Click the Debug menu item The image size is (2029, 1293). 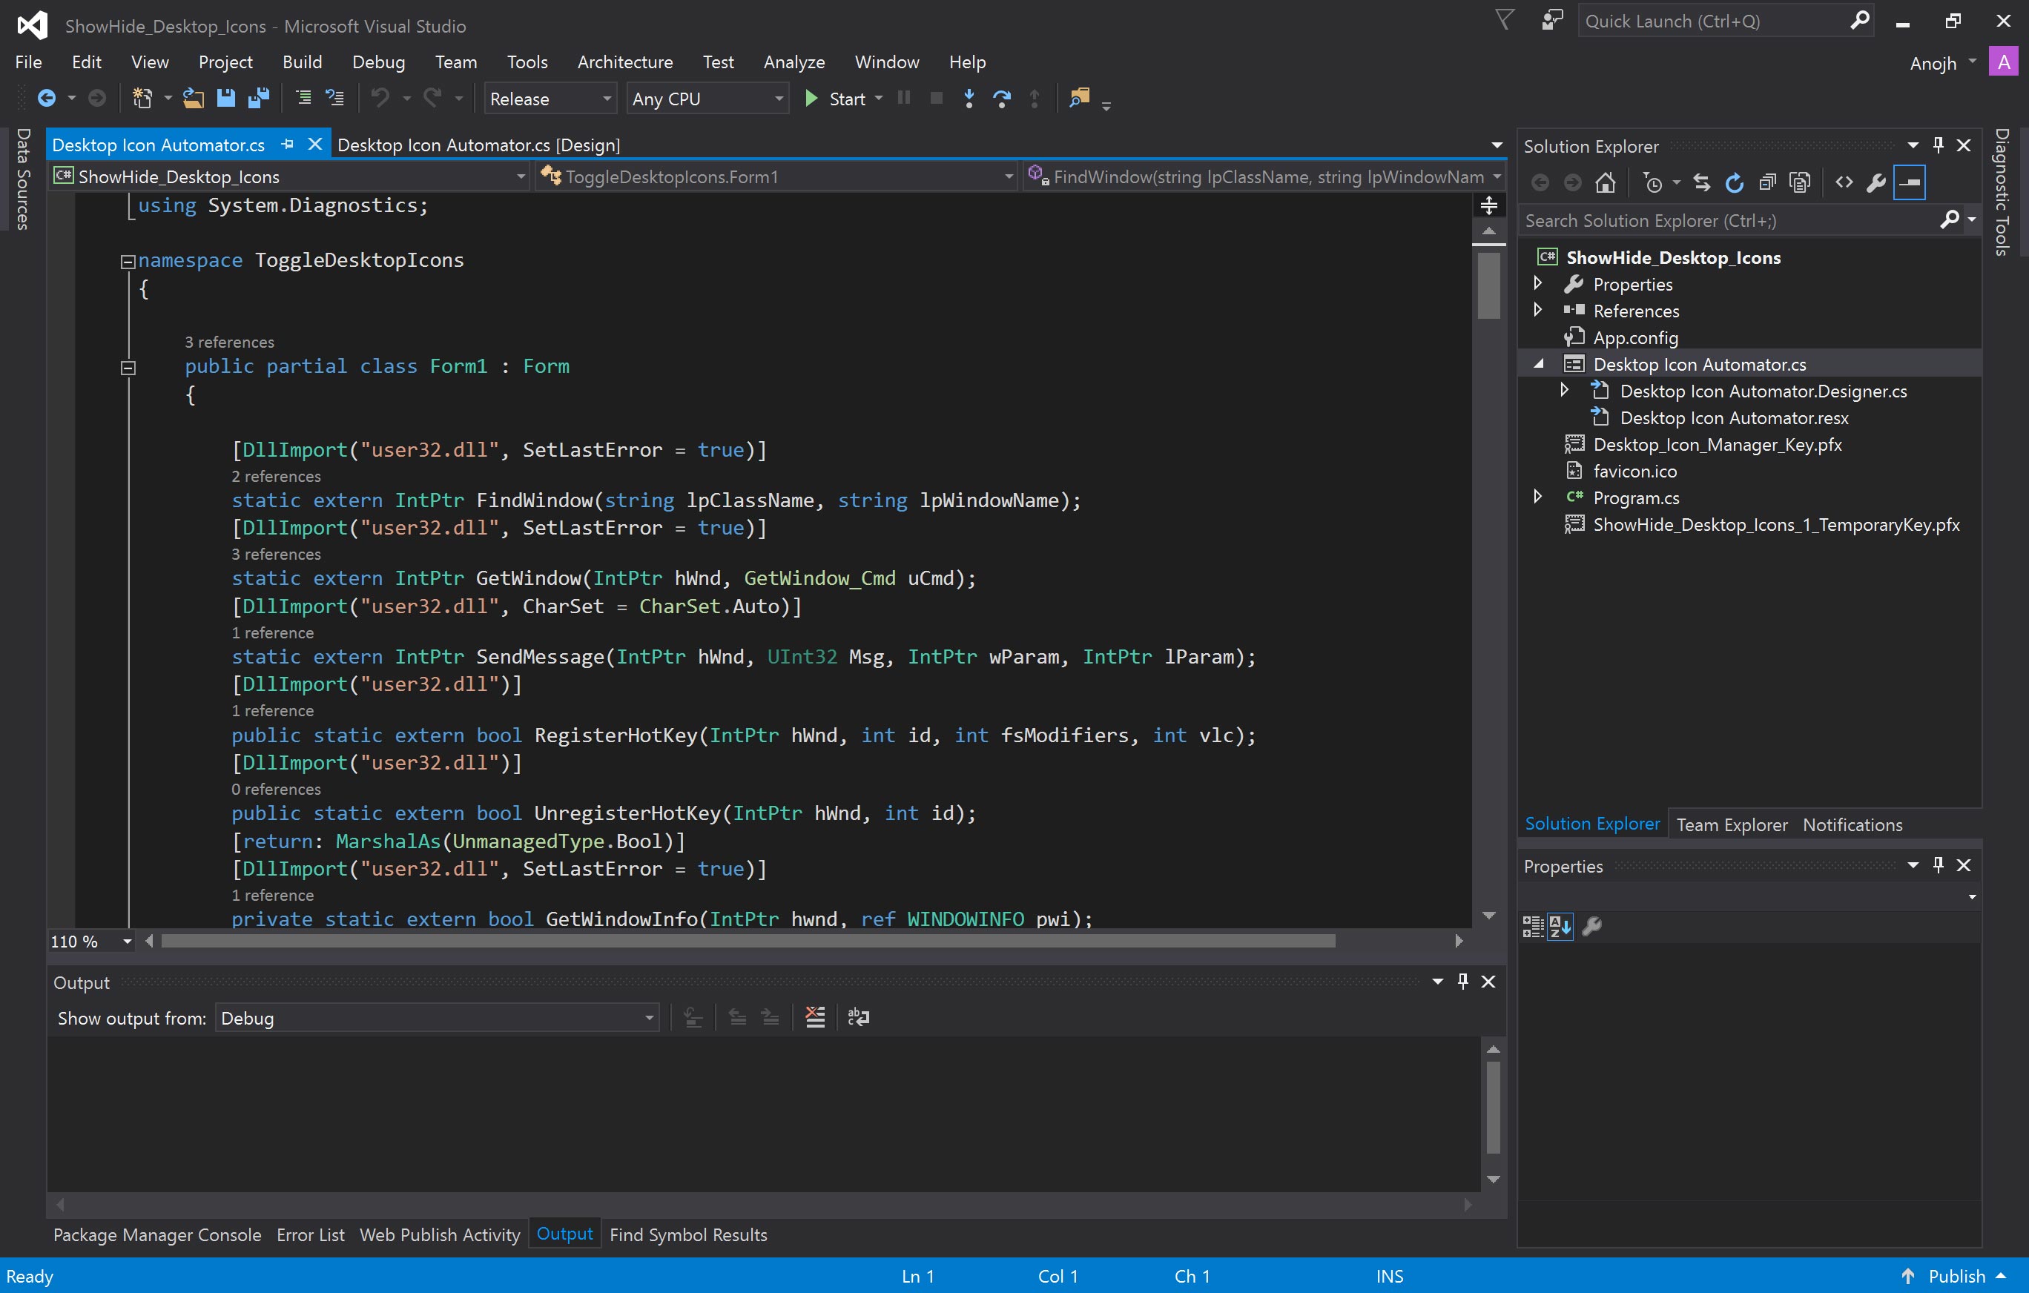pyautogui.click(x=376, y=61)
